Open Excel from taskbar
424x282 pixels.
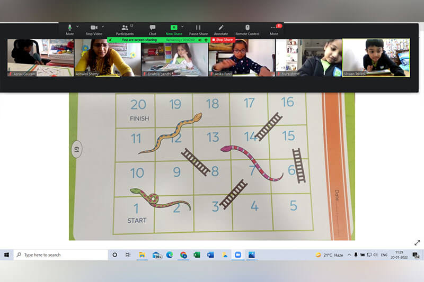pos(197,254)
